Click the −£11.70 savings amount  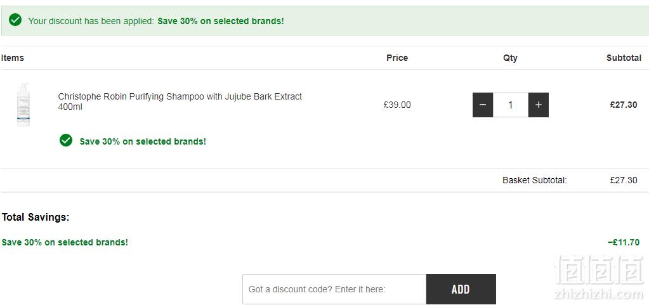(624, 242)
